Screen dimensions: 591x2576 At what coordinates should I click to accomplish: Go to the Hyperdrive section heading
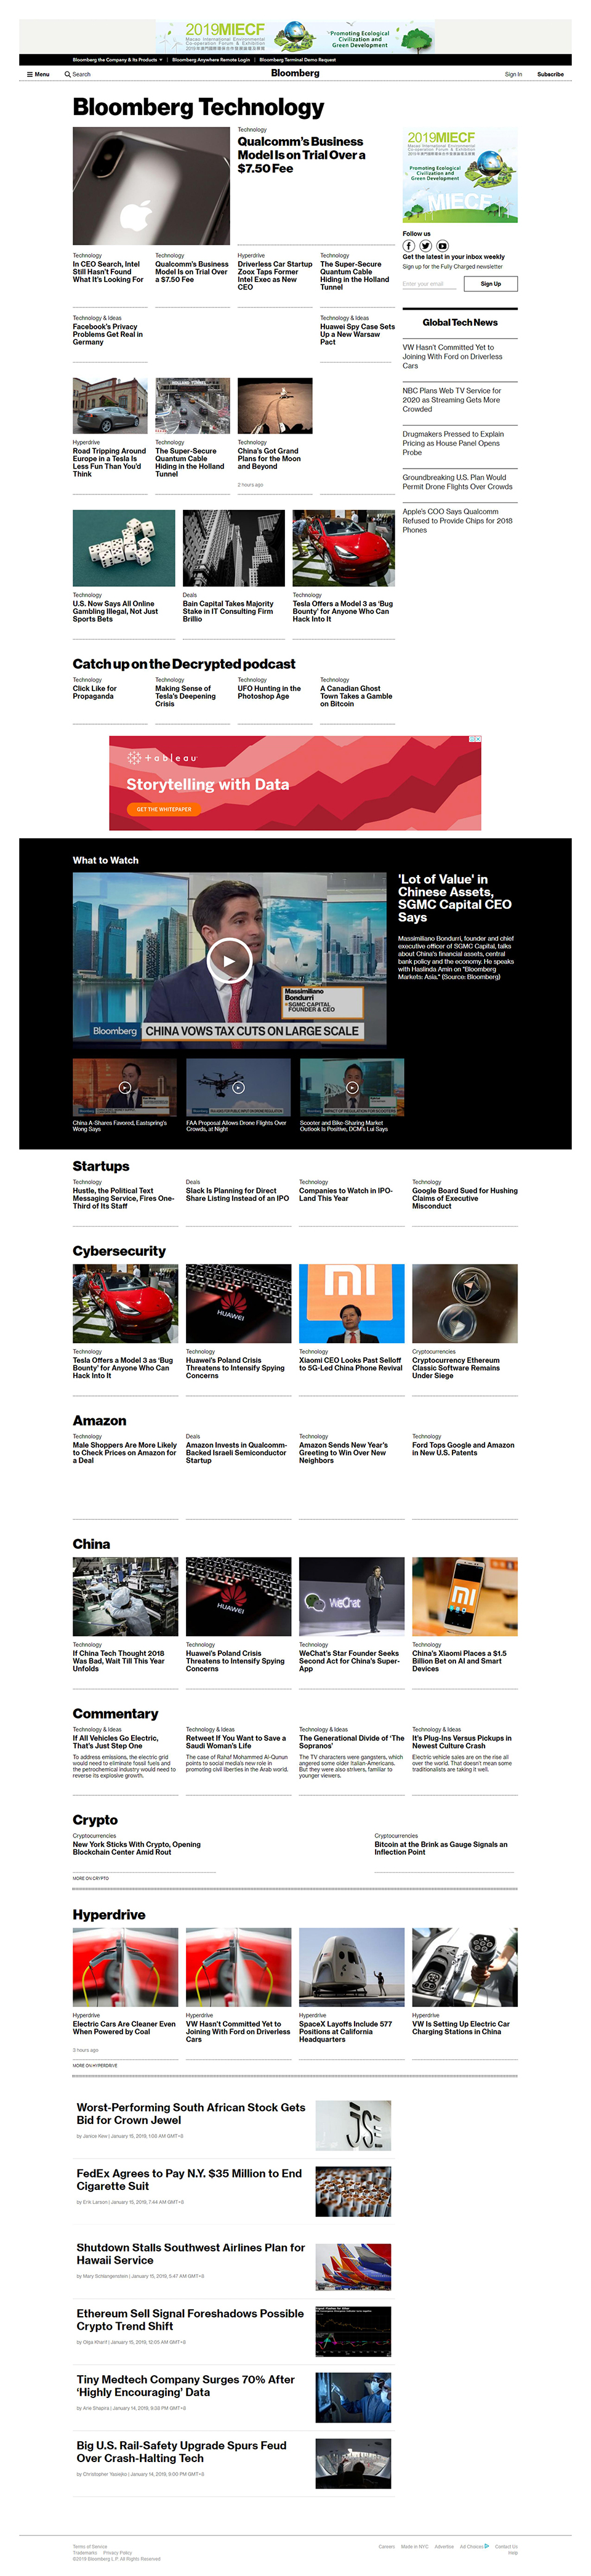point(109,1914)
